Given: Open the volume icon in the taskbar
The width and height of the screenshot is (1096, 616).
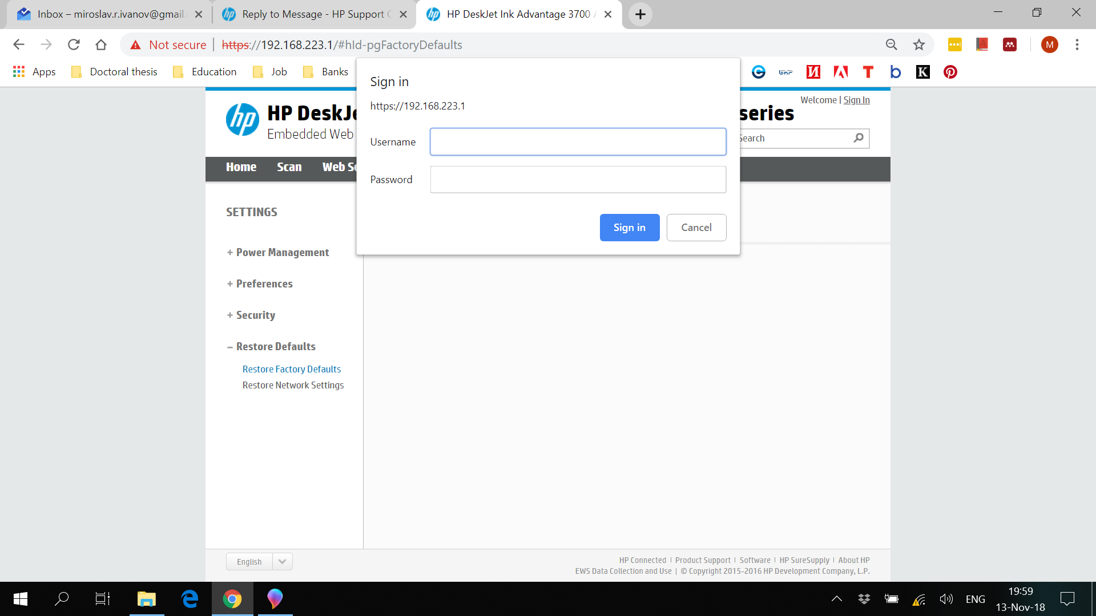Looking at the screenshot, I should tap(946, 599).
